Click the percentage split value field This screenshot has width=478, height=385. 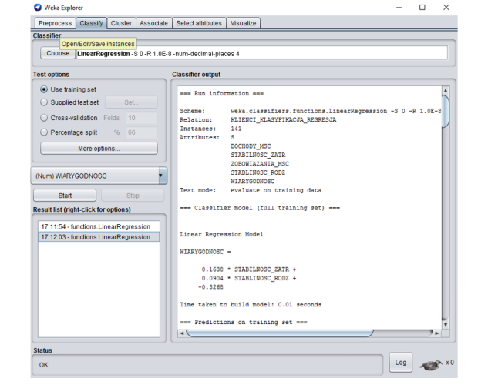tap(142, 132)
